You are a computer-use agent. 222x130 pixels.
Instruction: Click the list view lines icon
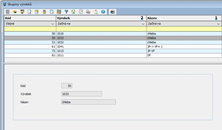8,12
